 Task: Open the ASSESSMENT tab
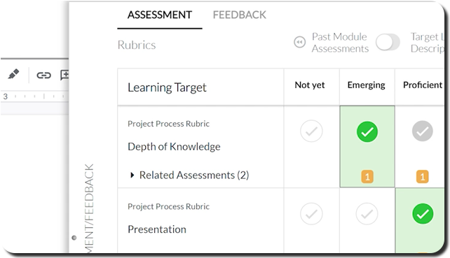[x=160, y=15]
